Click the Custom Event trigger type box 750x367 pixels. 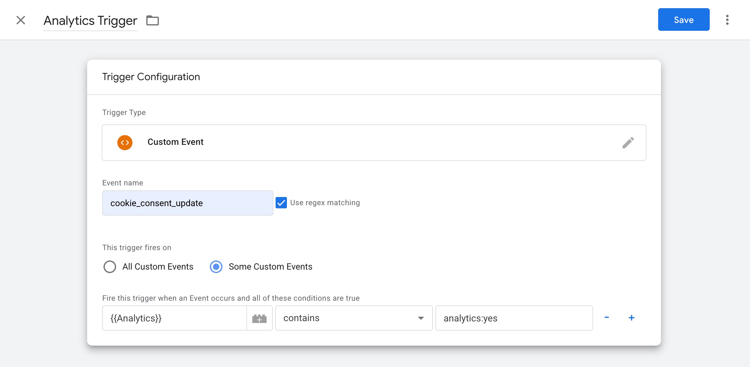point(374,143)
